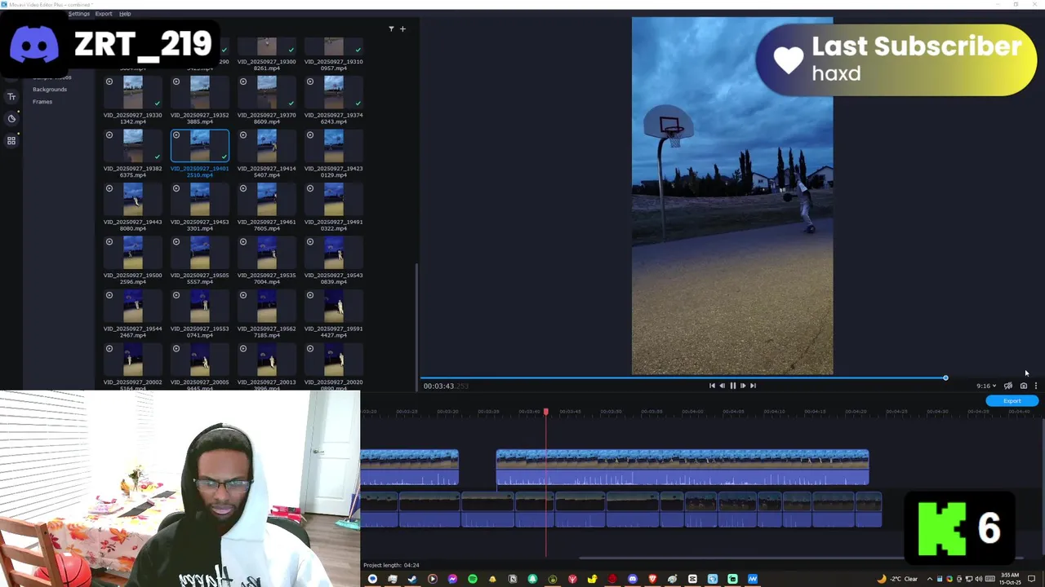
Task: Select the VID_20250927_194617605.mp4 thumbnail
Action: tap(267, 200)
